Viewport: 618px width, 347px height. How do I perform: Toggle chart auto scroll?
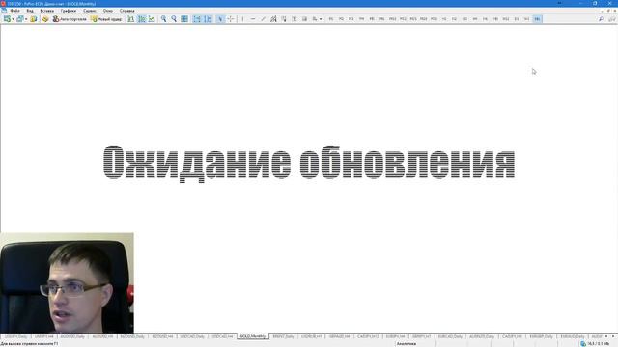[197, 19]
